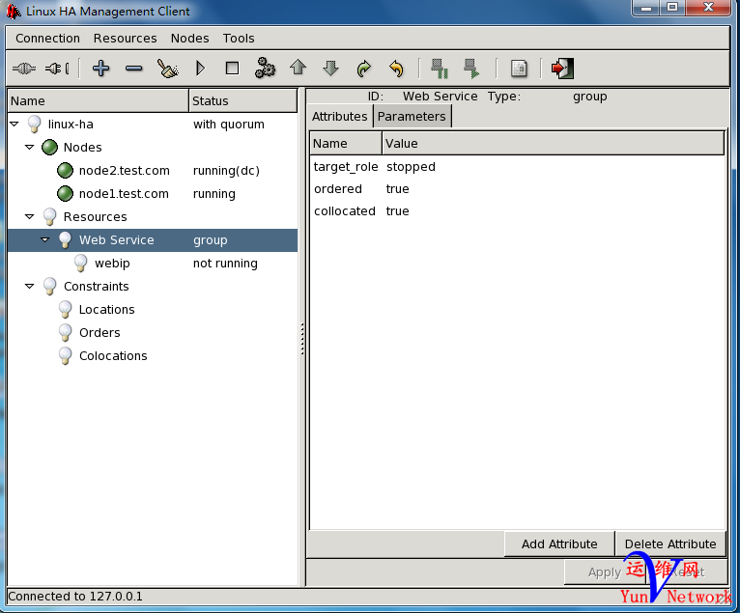Click the 'stopped' value cell
This screenshot has width=740, height=613.
click(x=411, y=166)
